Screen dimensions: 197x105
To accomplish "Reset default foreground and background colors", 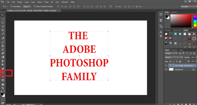I will click(x=1, y=91).
